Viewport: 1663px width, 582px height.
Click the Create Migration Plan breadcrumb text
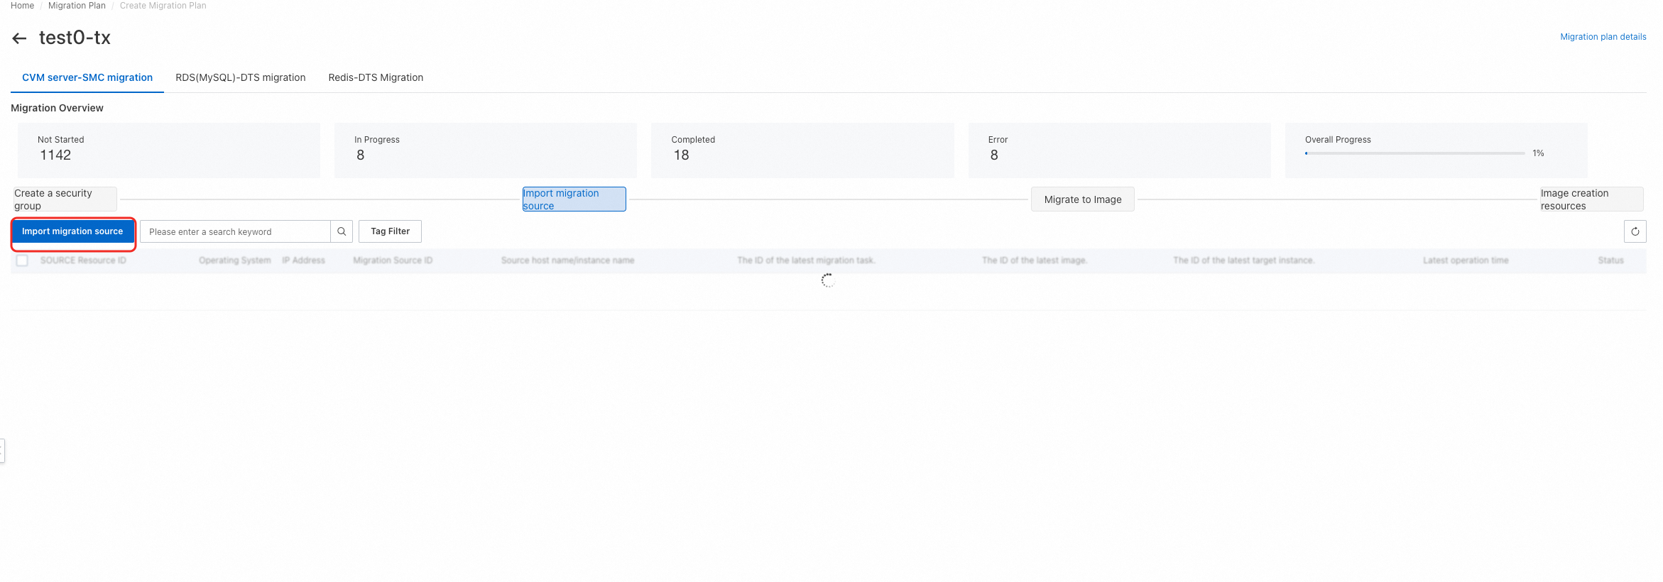[163, 6]
